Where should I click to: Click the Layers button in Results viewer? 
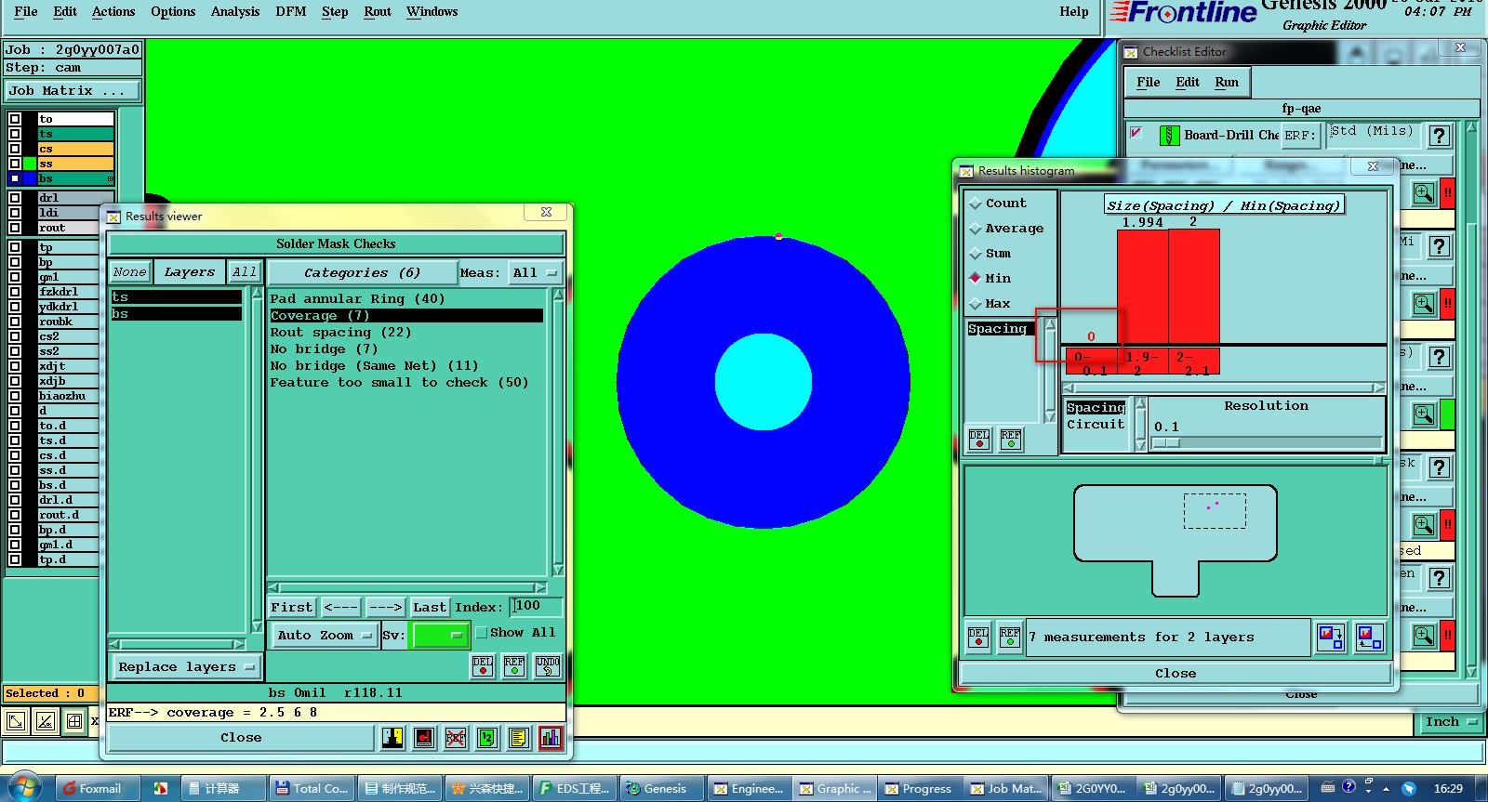point(190,272)
